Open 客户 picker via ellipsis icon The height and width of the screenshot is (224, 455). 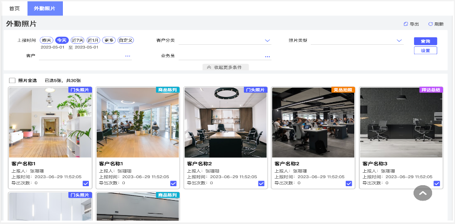(x=128, y=56)
